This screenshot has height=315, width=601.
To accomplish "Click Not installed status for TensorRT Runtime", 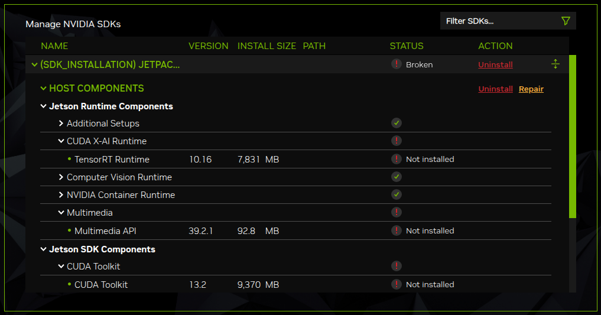I will pyautogui.click(x=430, y=159).
